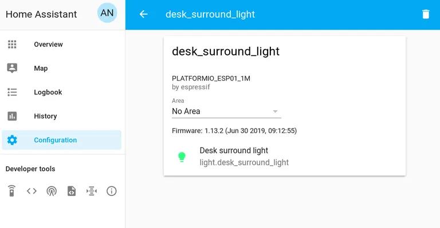This screenshot has height=228, width=440.
Task: Click the desk_surround_light card heading
Action: tap(226, 51)
